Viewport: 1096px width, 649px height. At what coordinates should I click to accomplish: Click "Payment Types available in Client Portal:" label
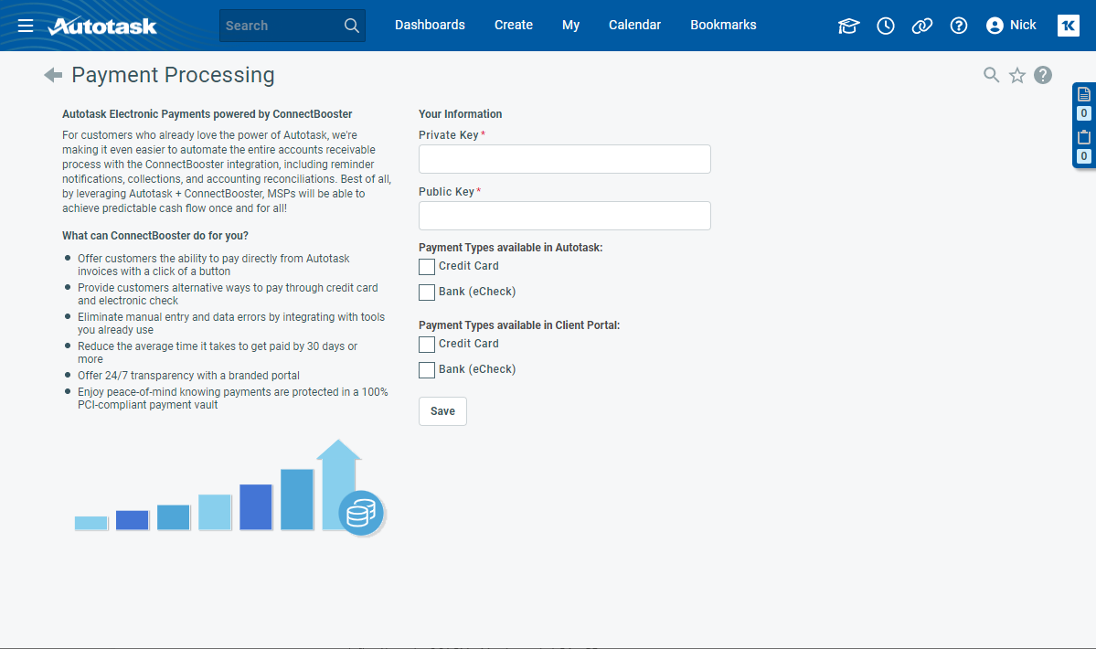[x=519, y=325]
